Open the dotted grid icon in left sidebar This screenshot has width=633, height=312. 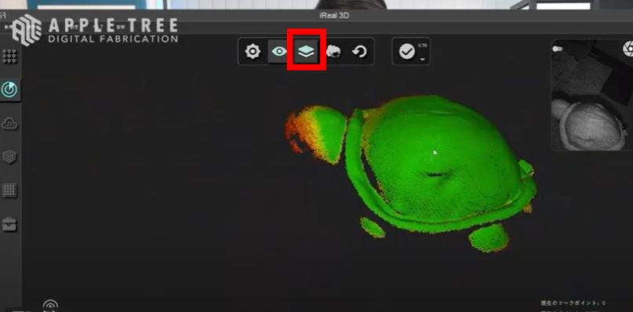(9, 56)
